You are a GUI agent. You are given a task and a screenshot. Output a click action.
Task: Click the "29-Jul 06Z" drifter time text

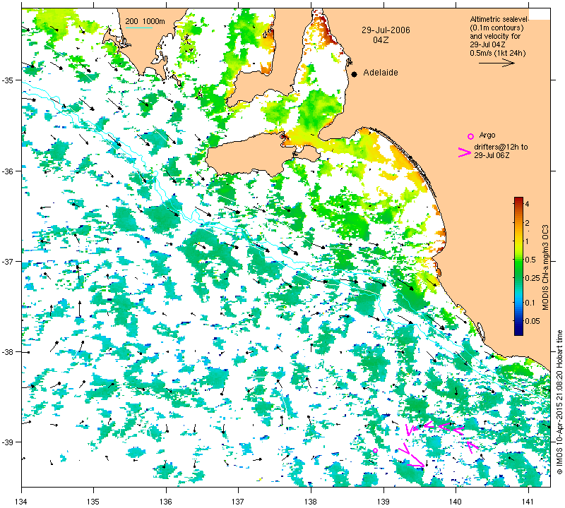492,155
